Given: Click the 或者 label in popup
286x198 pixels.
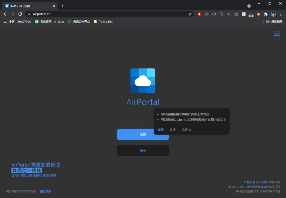Looking at the screenshot, I should click(x=160, y=130).
